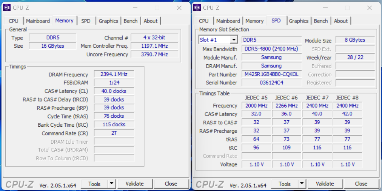Open the CPU tab in the right window
382x191 pixels.
[x=204, y=21]
